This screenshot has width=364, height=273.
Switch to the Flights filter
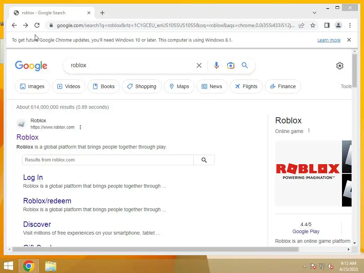click(246, 86)
